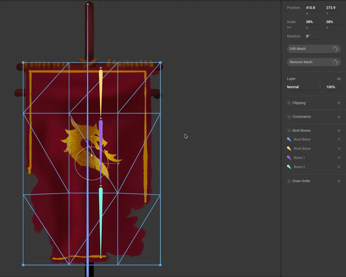
Task: Select the yellow Root Bone icon
Action: point(289,149)
